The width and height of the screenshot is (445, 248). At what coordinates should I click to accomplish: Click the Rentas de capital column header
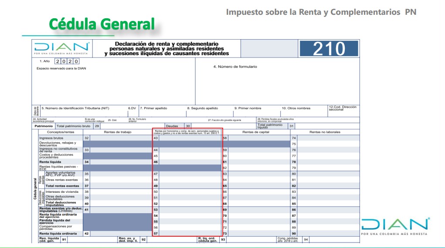(x=256, y=132)
